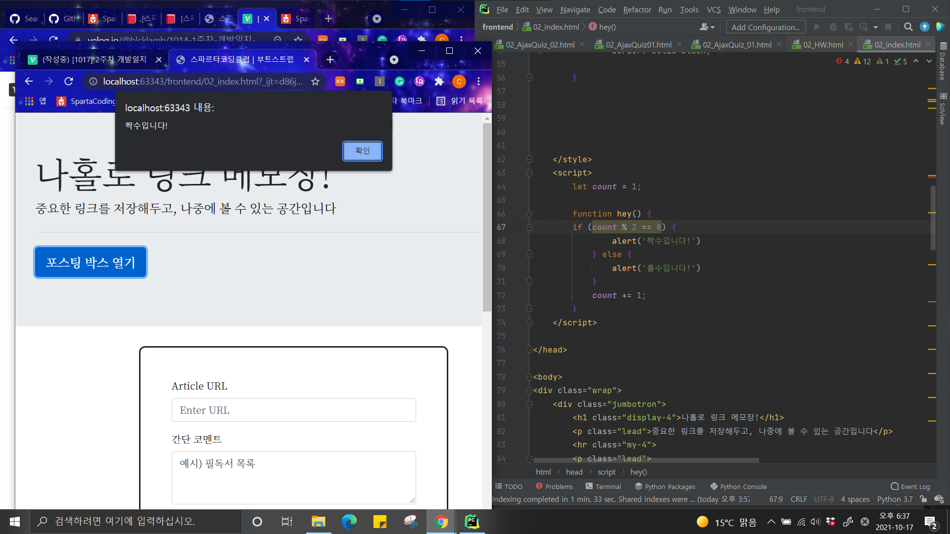The height and width of the screenshot is (534, 950).
Task: Click the Article URL input field
Action: pos(293,410)
